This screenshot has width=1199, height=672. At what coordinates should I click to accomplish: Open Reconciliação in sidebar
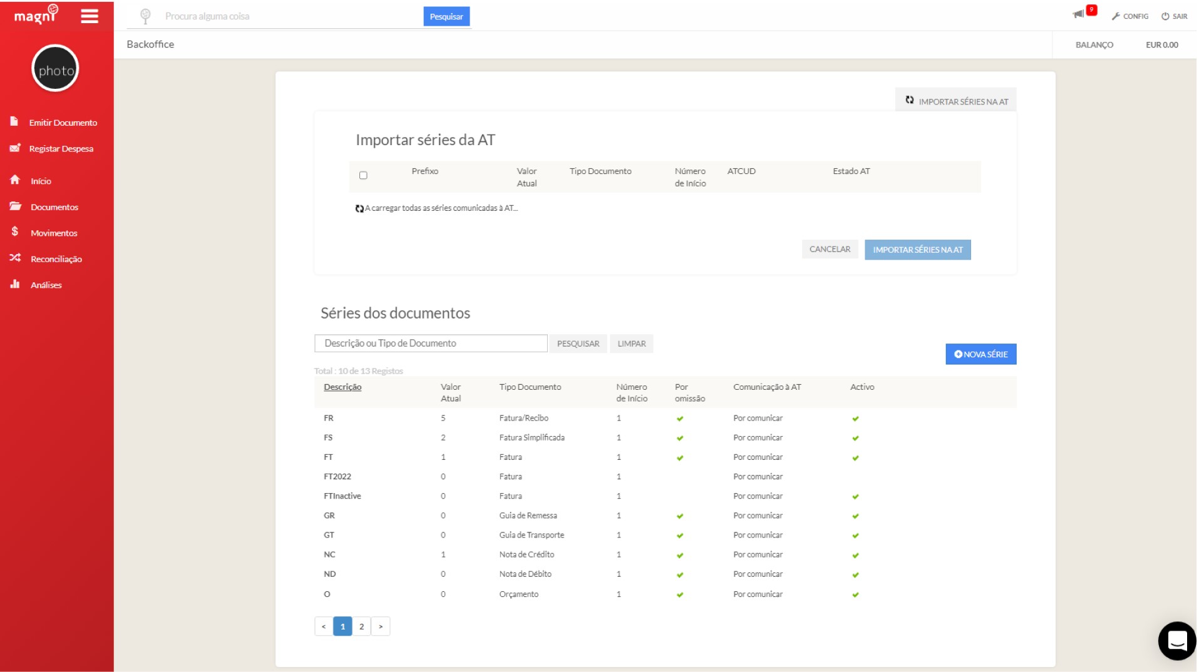(46, 258)
